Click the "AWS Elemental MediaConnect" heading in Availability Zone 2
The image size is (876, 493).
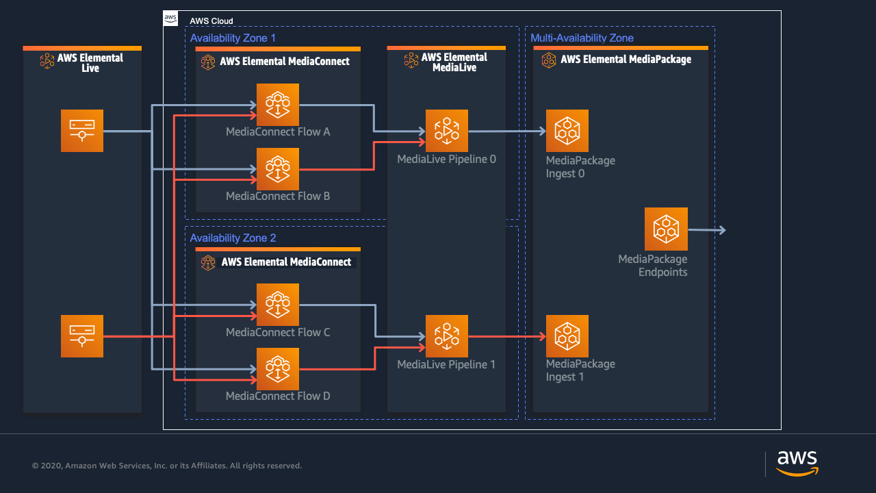286,262
